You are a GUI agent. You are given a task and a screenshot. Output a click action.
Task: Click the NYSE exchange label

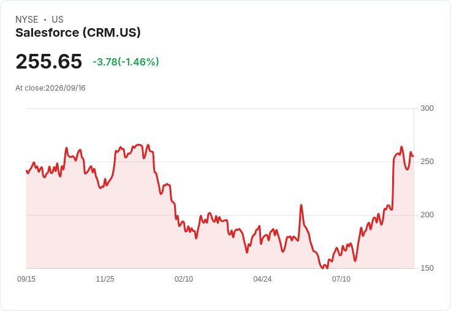[27, 20]
